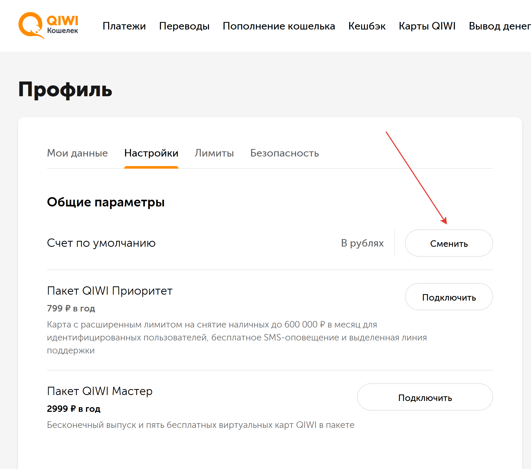Open the Платежи menu item

click(x=124, y=26)
